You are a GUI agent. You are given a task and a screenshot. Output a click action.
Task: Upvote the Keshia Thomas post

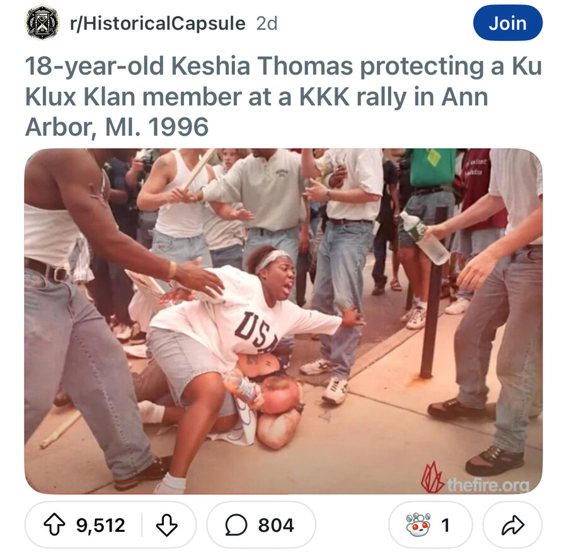coord(54,525)
